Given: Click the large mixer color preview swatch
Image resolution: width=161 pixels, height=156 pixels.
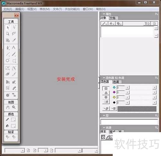Looking at the screenshot, I should 137,109.
